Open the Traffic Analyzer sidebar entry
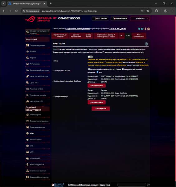The width and height of the screenshot is (176, 187). pos(37,95)
